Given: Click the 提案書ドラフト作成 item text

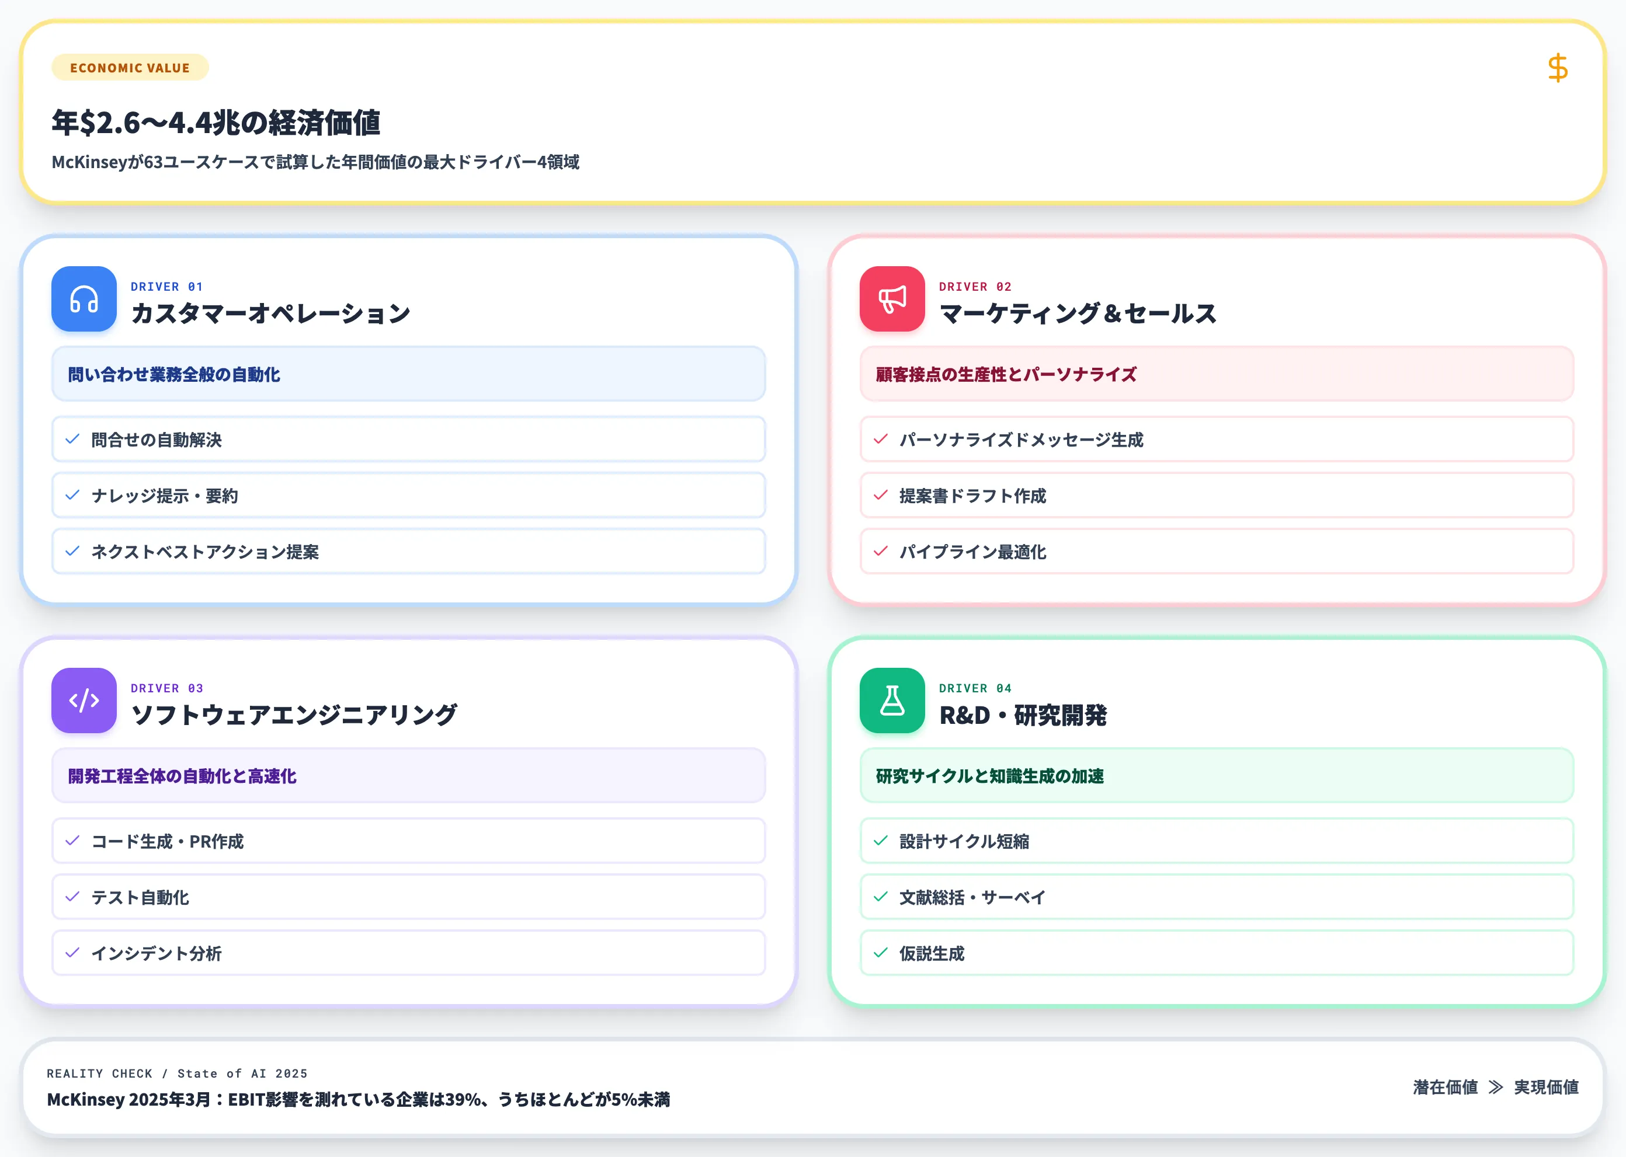Looking at the screenshot, I should 972,496.
